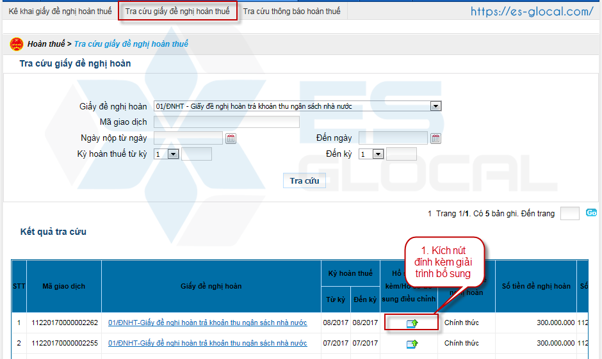Open calendar picker for 'Đến ngày'

coord(435,138)
